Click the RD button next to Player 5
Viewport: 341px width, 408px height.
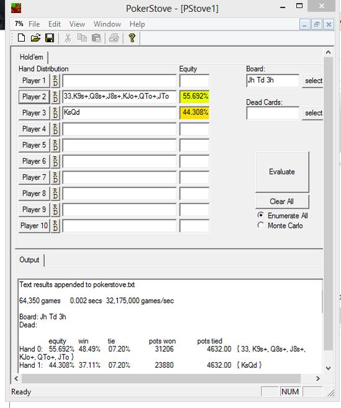(x=55, y=145)
